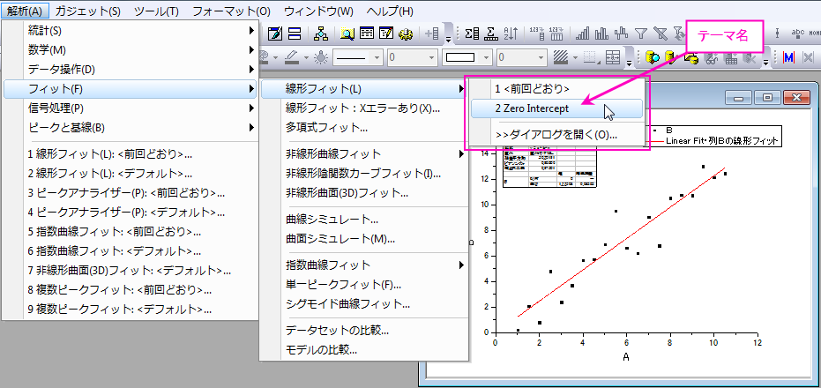Choose 線形フィット：Xエラーあり(X)...
This screenshot has width=821, height=388.
(362, 108)
